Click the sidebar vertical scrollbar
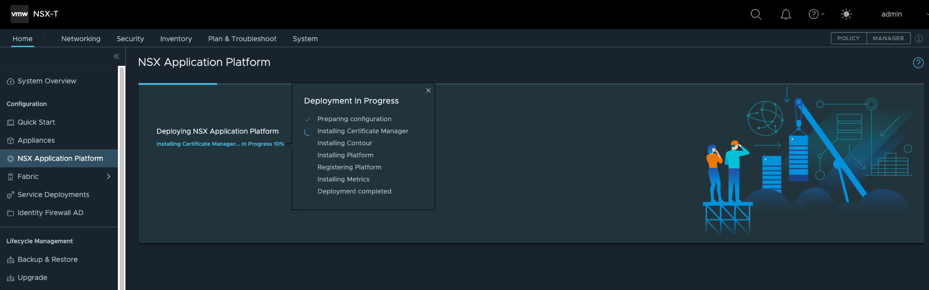The height and width of the screenshot is (290, 929). (x=121, y=178)
